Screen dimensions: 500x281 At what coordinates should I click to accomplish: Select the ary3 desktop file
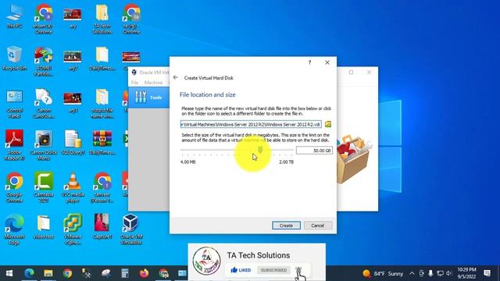click(x=73, y=102)
